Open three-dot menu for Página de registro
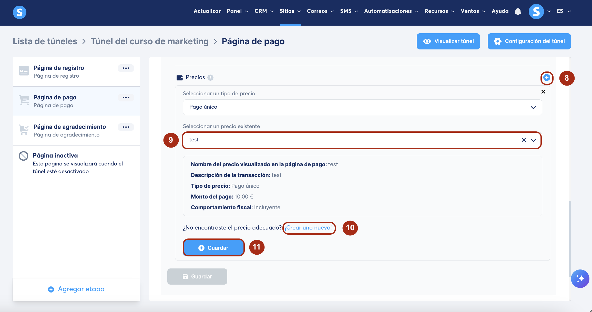This screenshot has height=312, width=592. (126, 68)
